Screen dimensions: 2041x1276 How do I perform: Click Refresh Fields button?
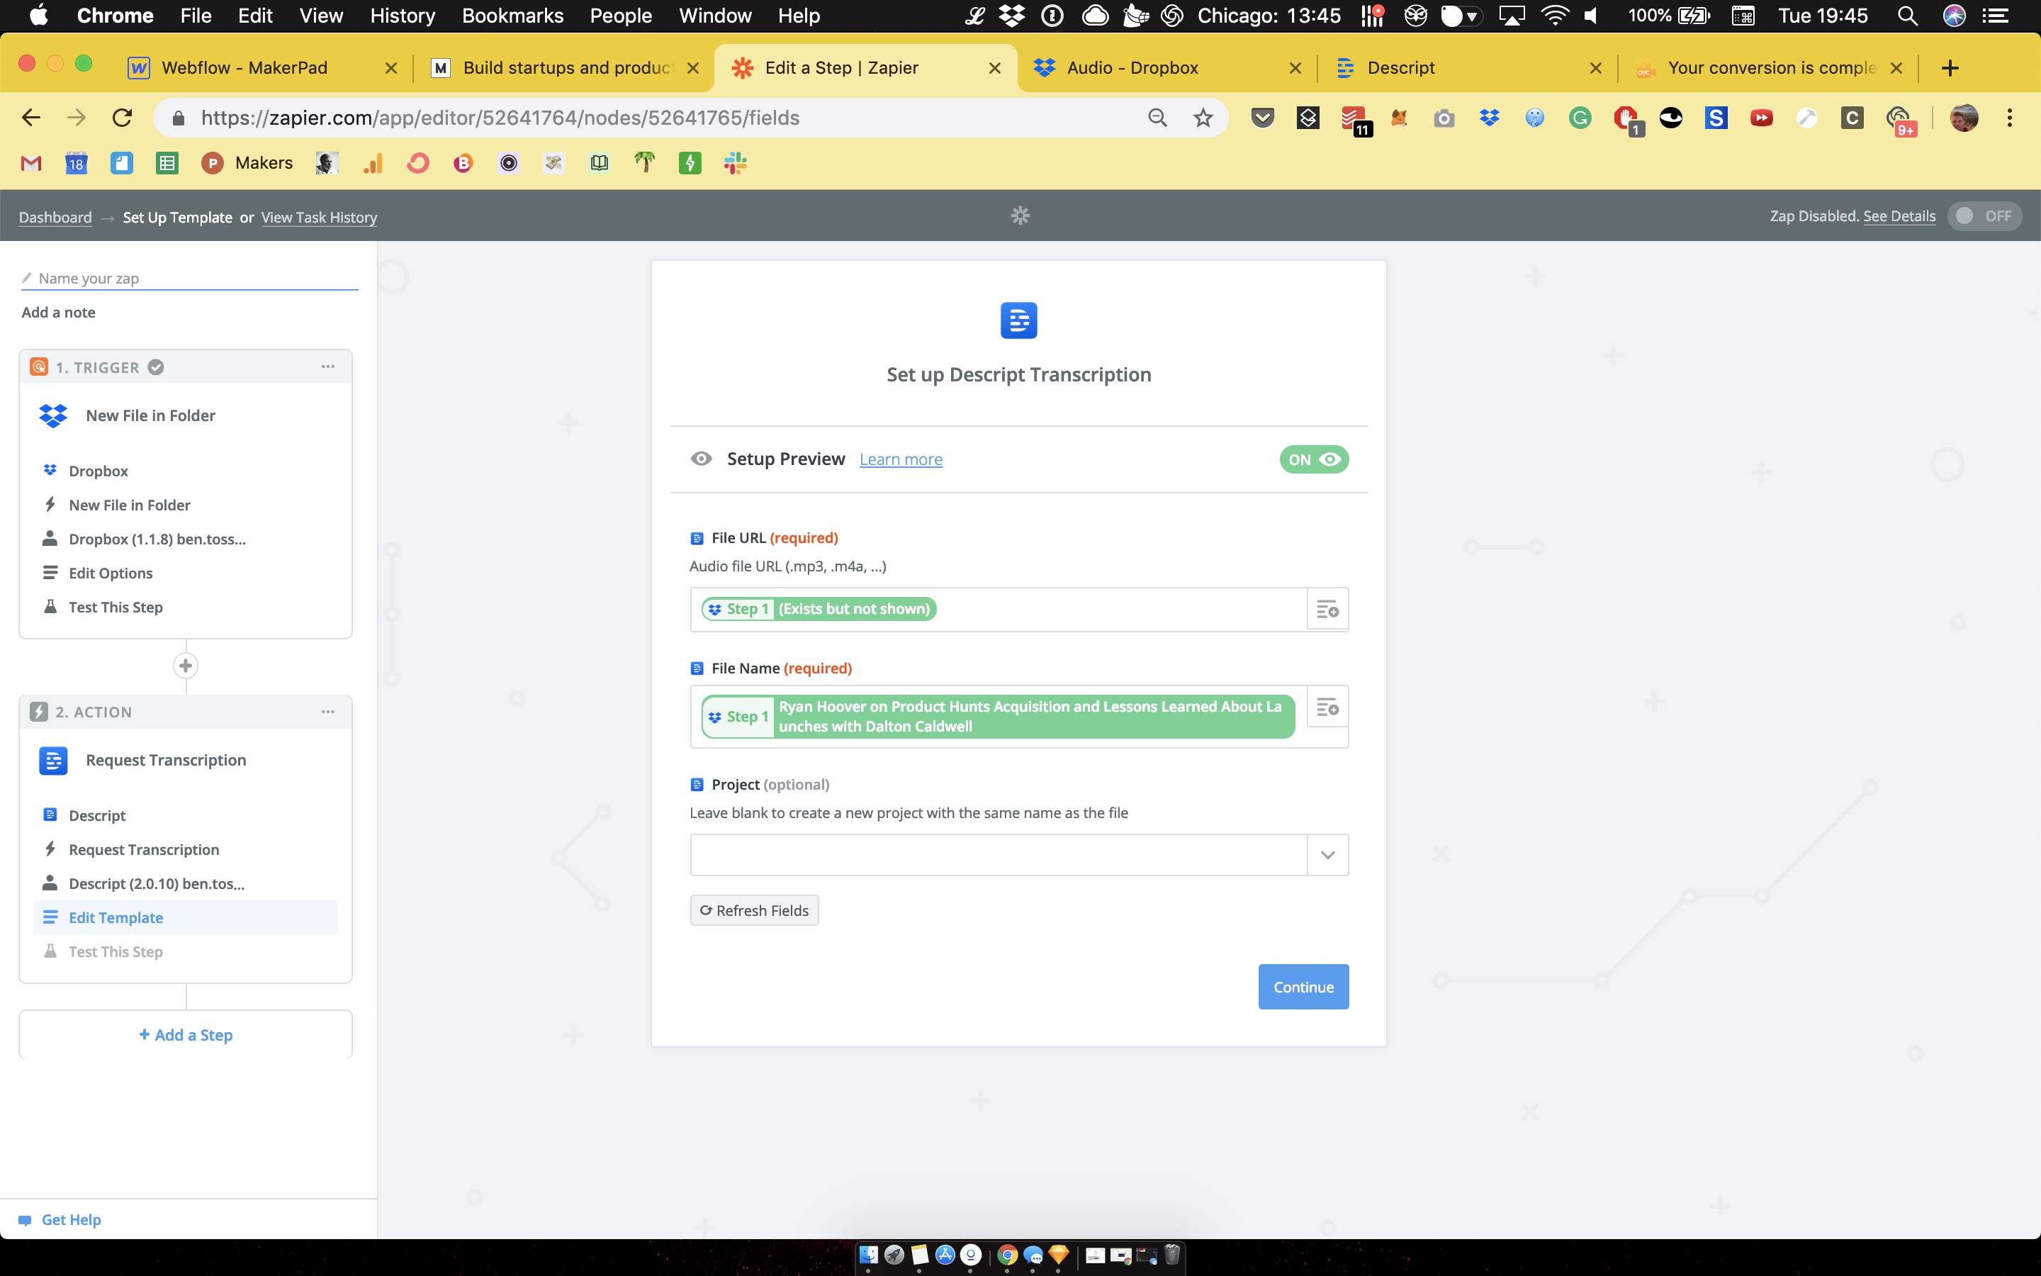754,911
